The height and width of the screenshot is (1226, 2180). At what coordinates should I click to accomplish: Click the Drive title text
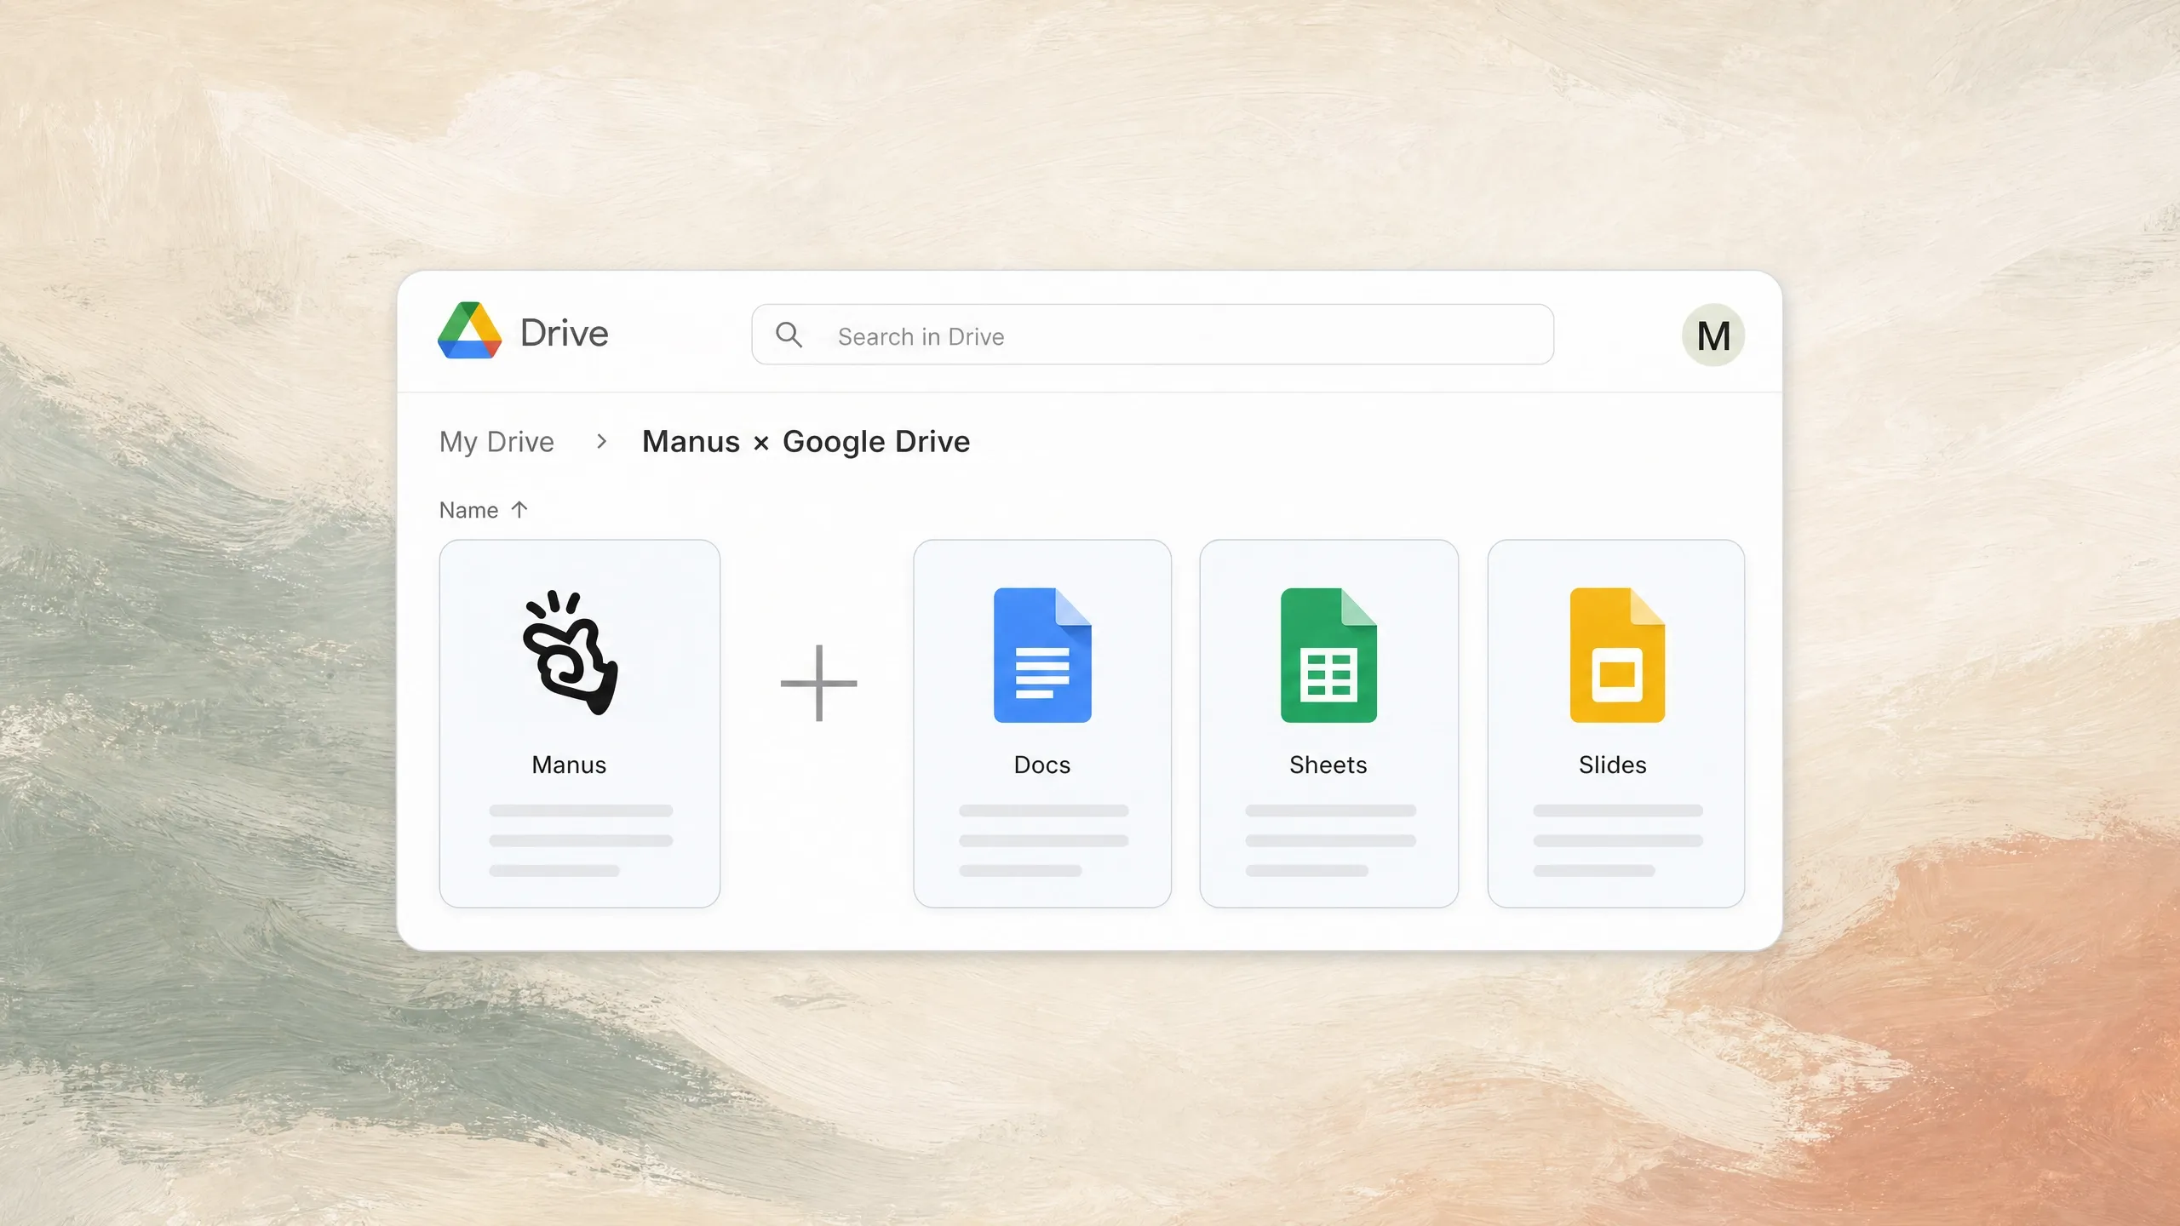click(564, 333)
